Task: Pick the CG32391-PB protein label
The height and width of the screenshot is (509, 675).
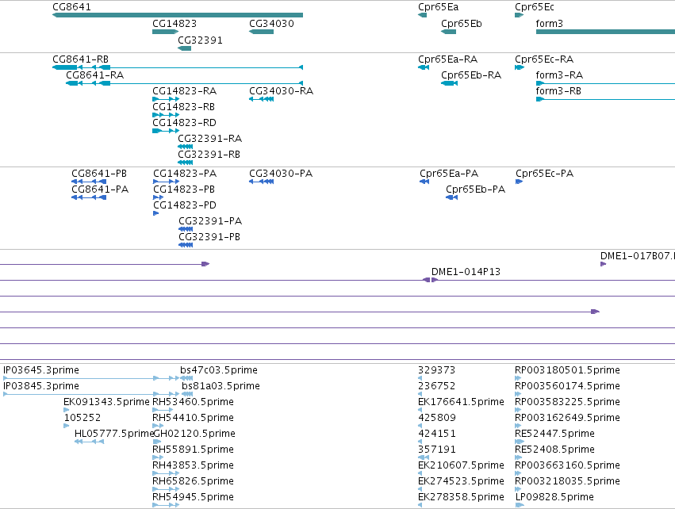Action: point(209,238)
